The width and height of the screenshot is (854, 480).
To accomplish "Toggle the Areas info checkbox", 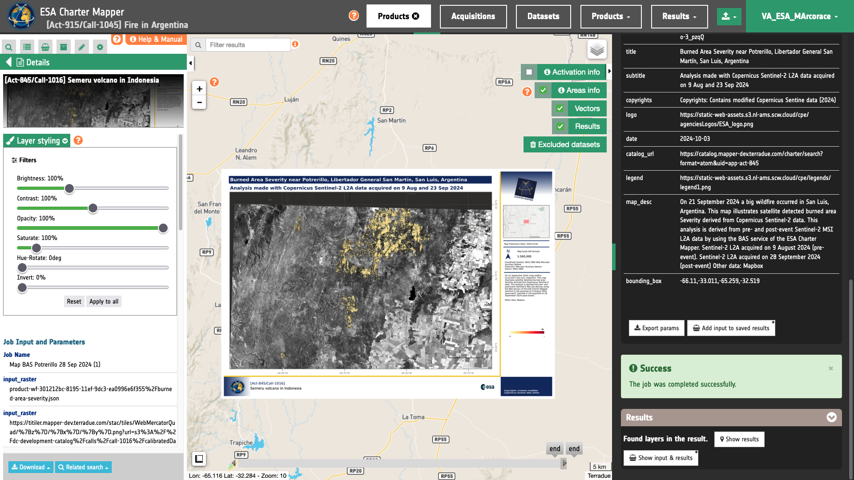I will (543, 90).
